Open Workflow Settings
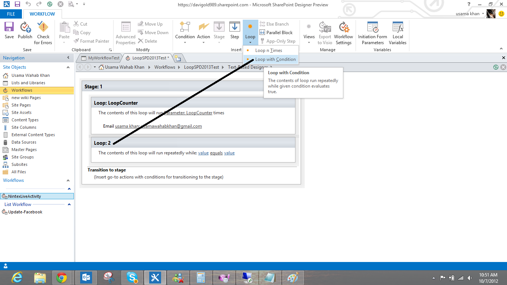This screenshot has height=285, width=507. click(x=343, y=33)
